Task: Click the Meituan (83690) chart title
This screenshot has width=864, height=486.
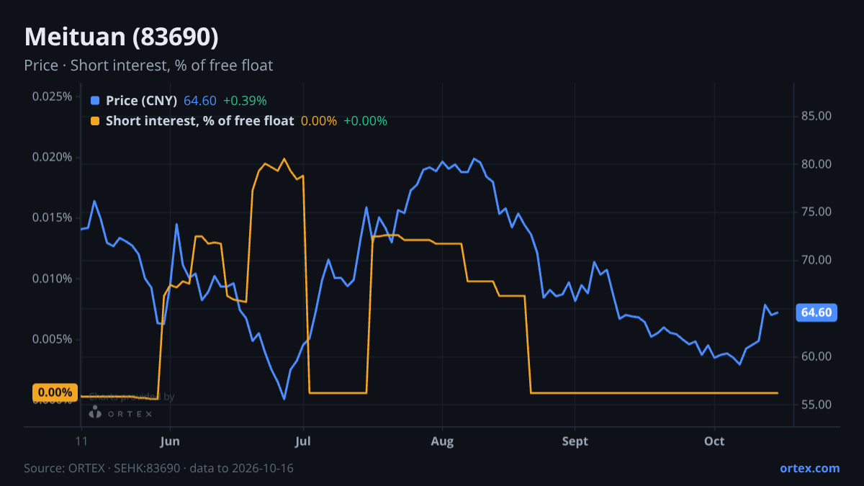Action: coord(121,37)
